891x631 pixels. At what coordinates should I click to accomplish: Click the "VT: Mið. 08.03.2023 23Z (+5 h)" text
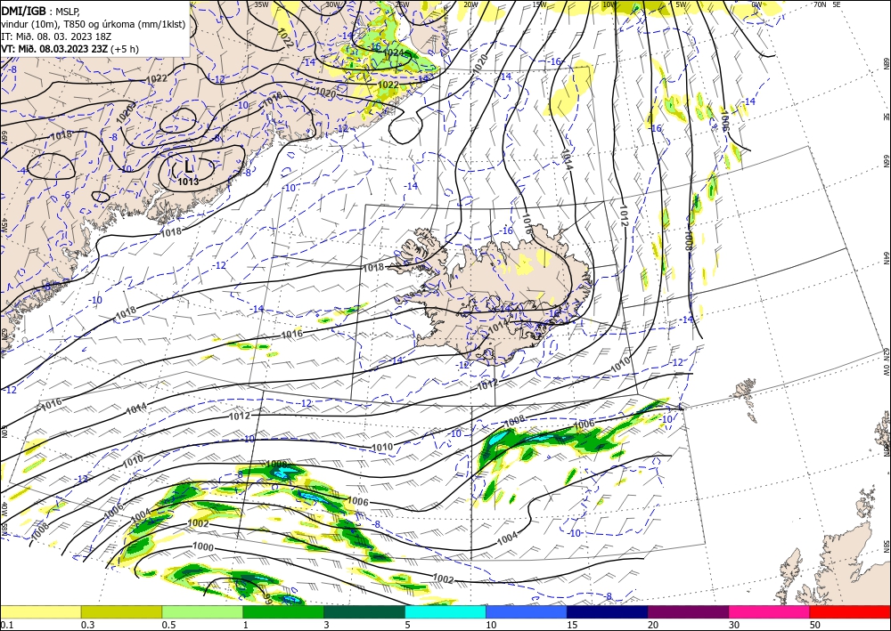click(69, 49)
